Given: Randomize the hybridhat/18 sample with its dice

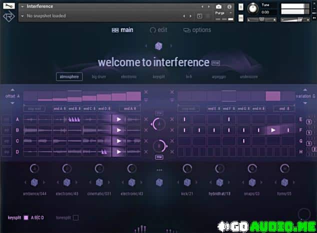Looking at the screenshot, I should [x=219, y=182].
